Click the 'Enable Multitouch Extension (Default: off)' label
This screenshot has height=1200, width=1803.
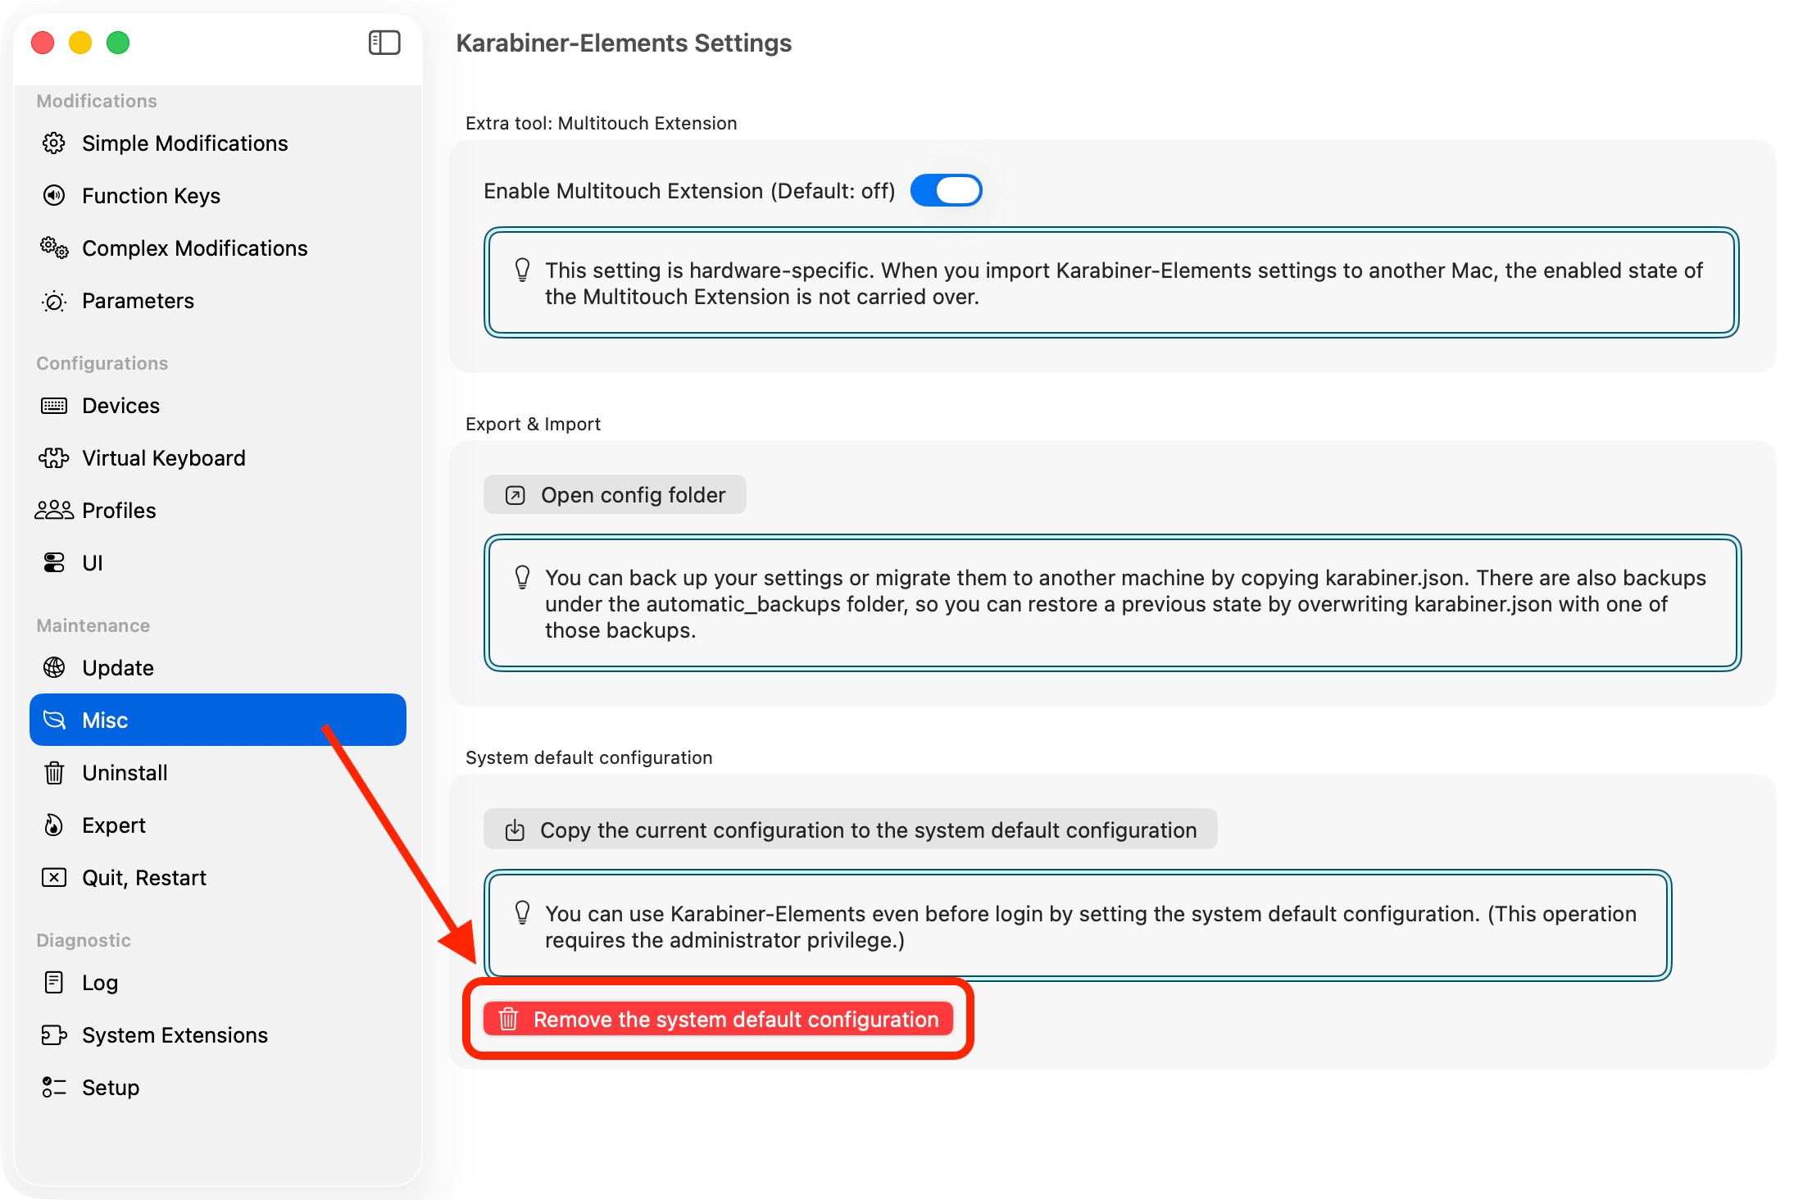tap(689, 191)
